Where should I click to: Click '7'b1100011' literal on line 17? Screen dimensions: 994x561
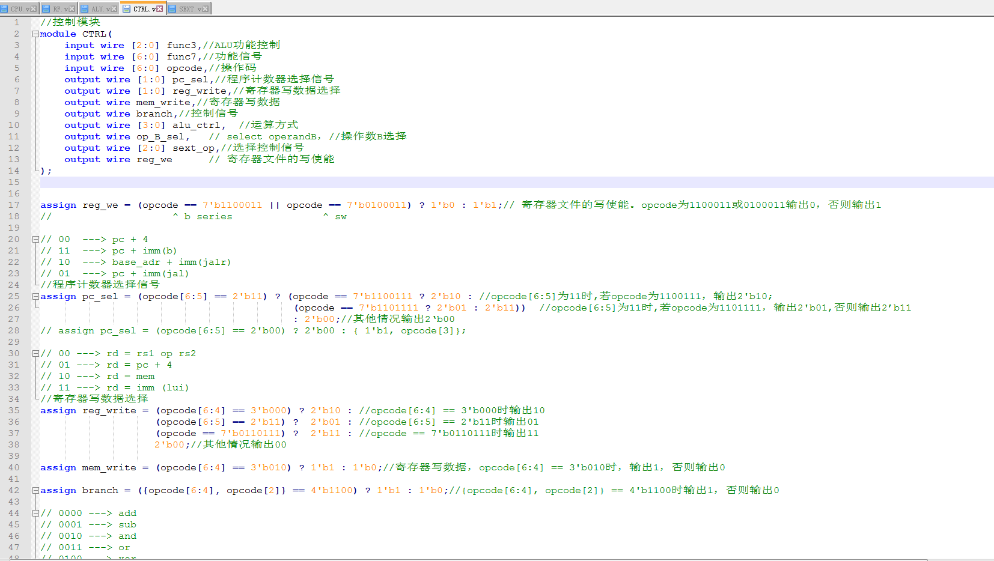click(x=233, y=205)
